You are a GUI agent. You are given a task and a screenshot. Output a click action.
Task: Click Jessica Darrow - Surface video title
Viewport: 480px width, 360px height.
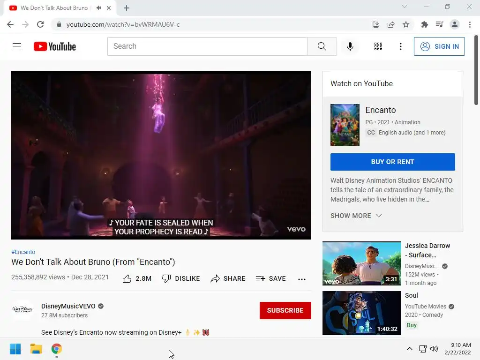click(427, 250)
